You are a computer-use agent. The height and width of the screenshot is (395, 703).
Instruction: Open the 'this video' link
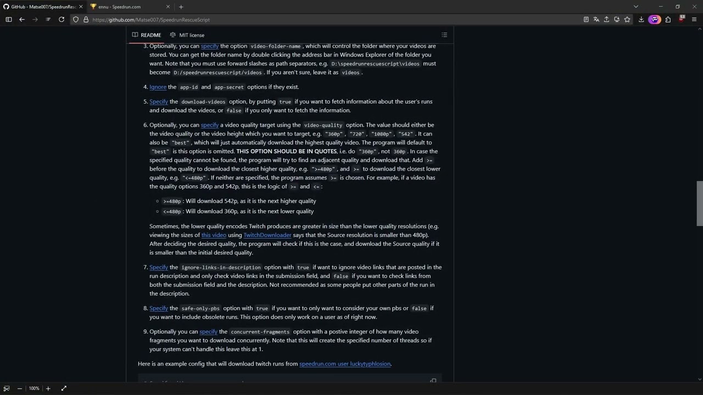(x=214, y=235)
